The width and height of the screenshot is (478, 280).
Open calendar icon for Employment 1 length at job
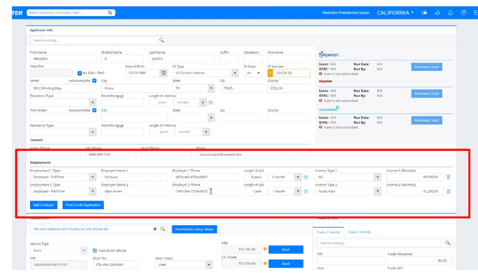[x=306, y=177]
